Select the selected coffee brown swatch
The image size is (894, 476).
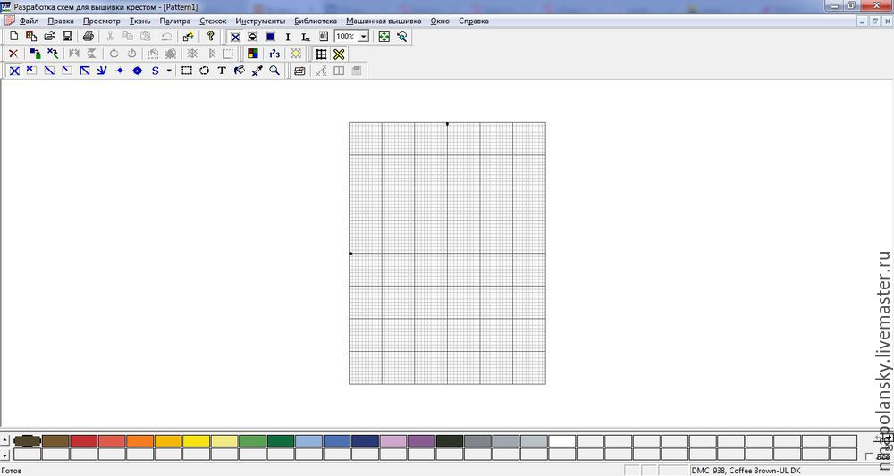tap(28, 440)
